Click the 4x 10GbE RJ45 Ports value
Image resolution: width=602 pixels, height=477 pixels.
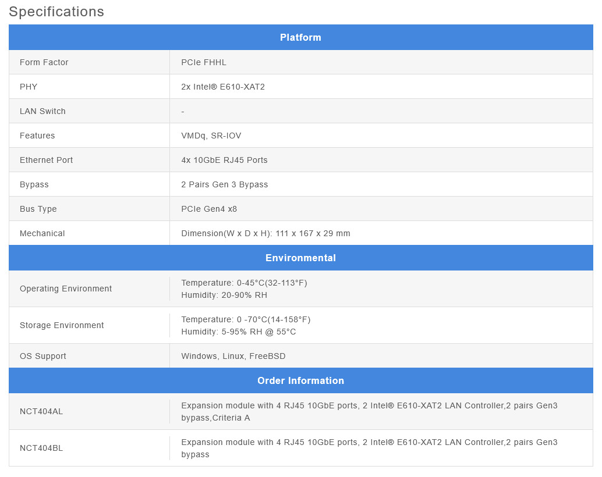click(224, 160)
